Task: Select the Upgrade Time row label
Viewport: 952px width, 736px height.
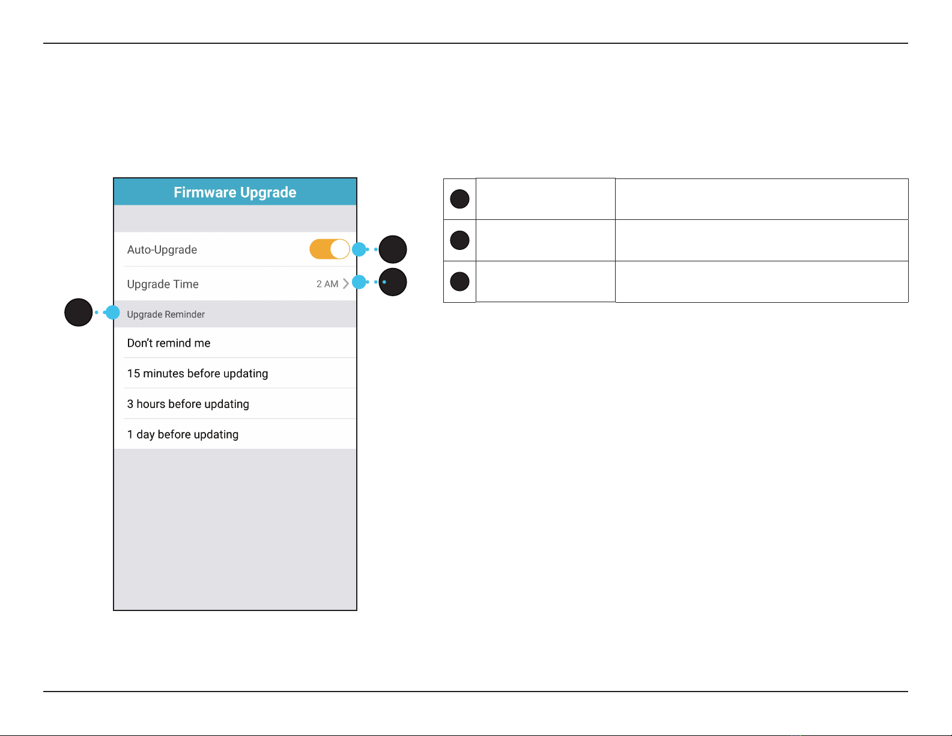Action: tap(163, 284)
